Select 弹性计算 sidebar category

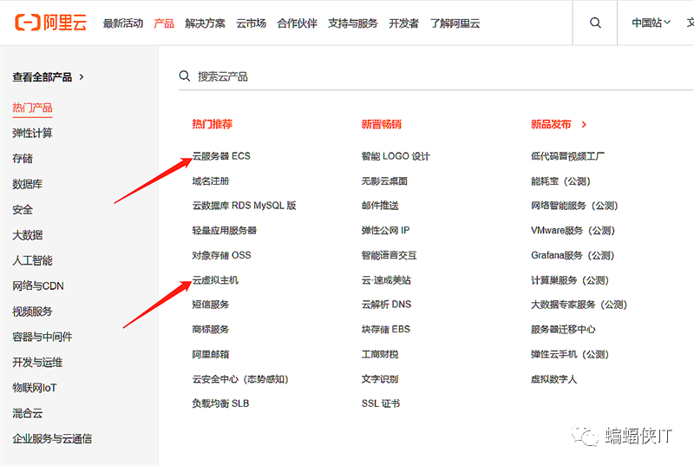pos(32,134)
